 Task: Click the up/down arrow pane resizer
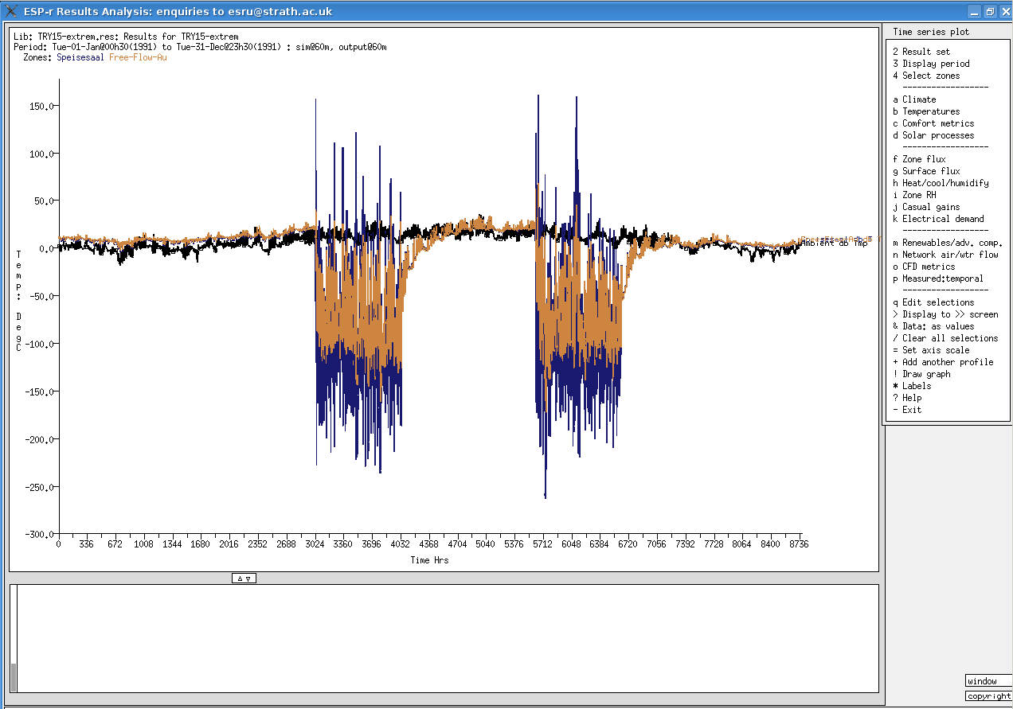coord(244,578)
